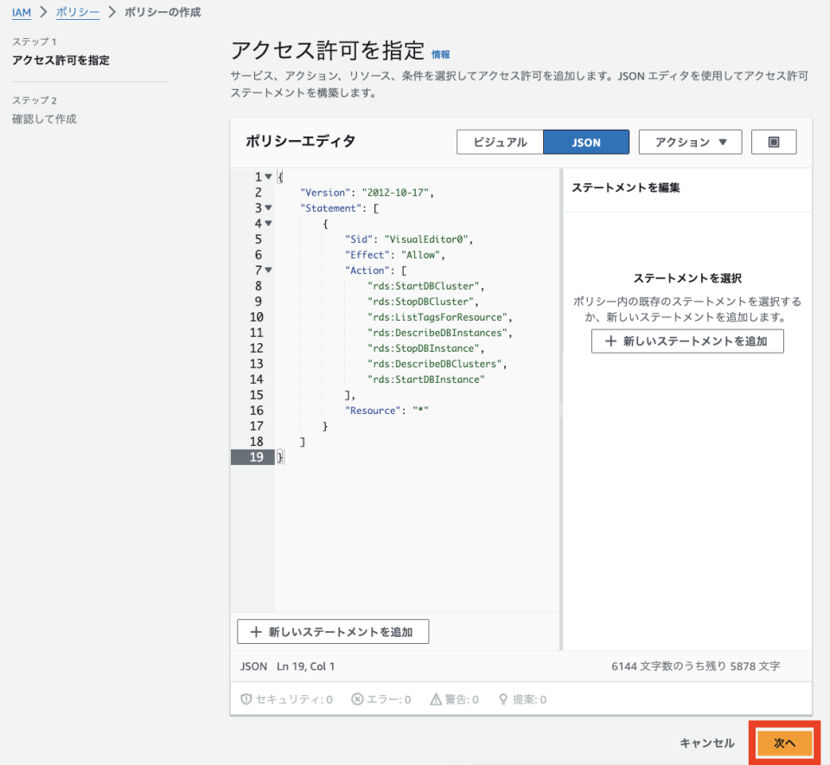This screenshot has width=830, height=765.
Task: Add new statement from right panel button
Action: [x=687, y=341]
